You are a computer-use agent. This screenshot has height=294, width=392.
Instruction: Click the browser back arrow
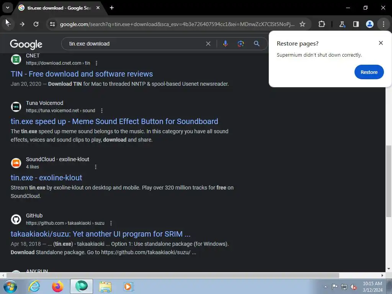(8, 24)
